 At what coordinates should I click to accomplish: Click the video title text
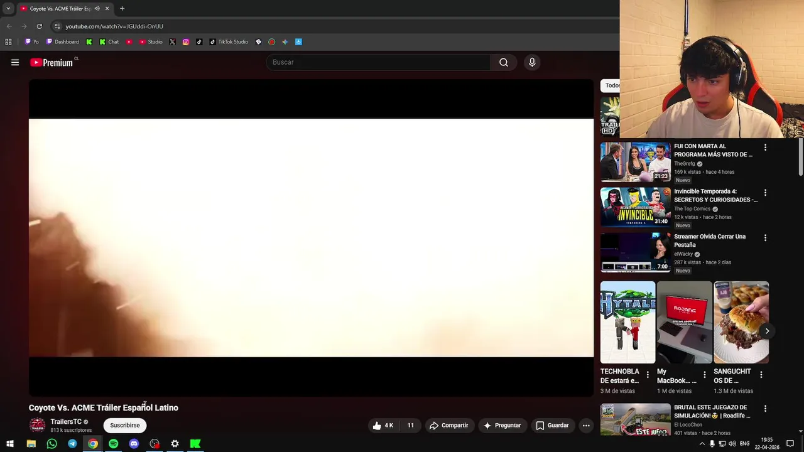tap(104, 407)
